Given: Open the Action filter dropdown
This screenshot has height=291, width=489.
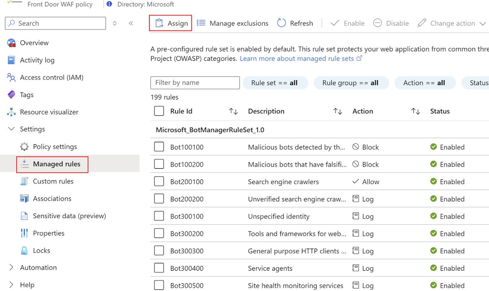Looking at the screenshot, I should click(425, 83).
